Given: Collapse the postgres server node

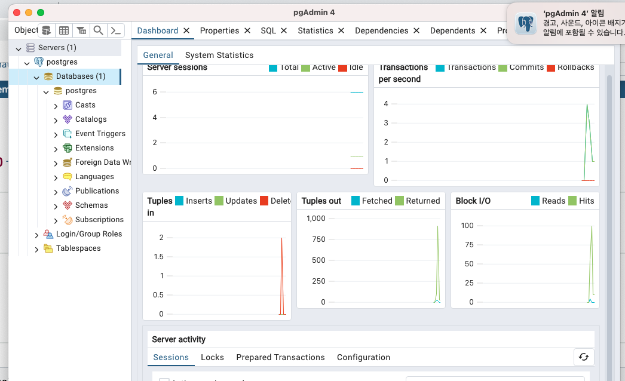Looking at the screenshot, I should [27, 63].
